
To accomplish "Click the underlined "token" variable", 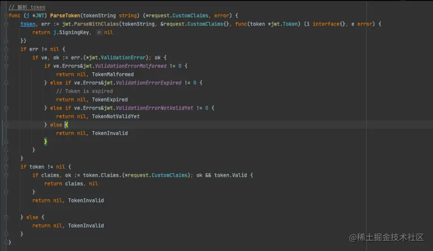I will [x=28, y=24].
